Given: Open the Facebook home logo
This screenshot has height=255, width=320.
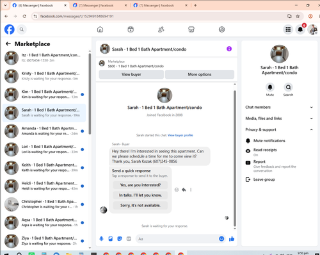Looking at the screenshot, I should pyautogui.click(x=10, y=29).
